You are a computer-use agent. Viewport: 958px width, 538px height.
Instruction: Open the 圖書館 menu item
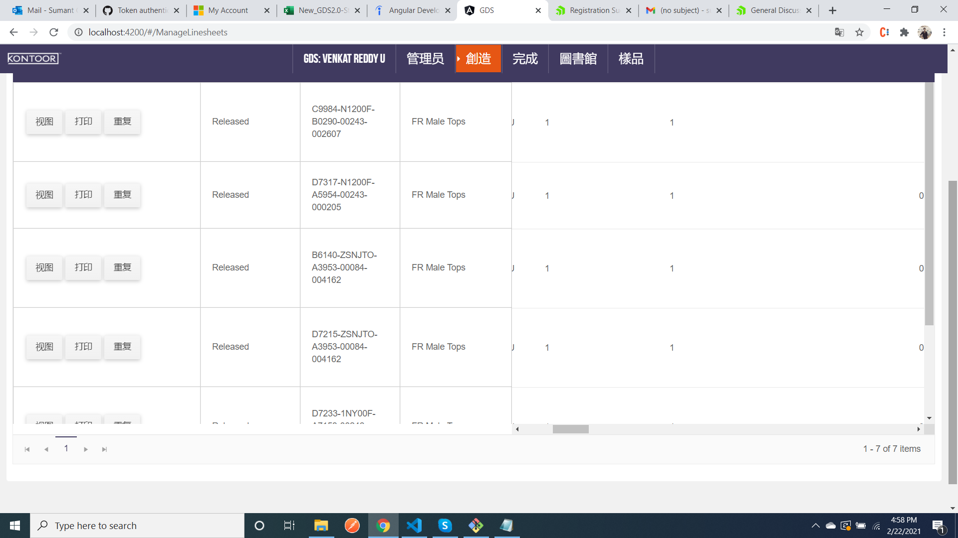578,59
